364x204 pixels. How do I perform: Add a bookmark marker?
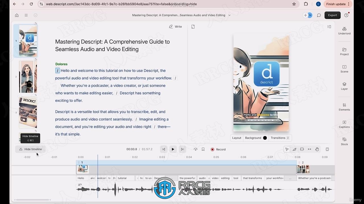pyautogui.click(x=203, y=149)
